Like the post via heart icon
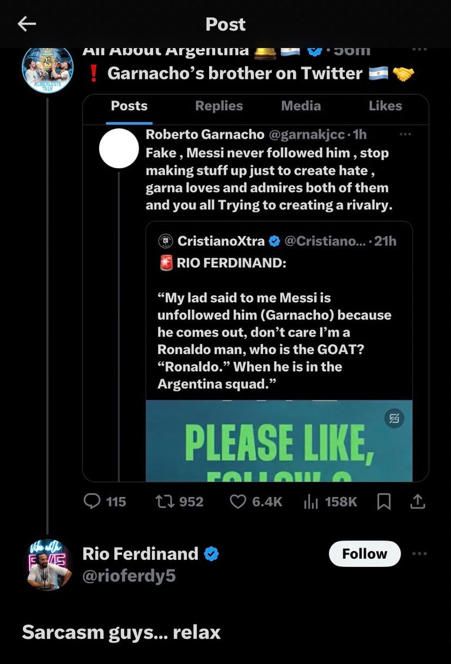 click(237, 501)
